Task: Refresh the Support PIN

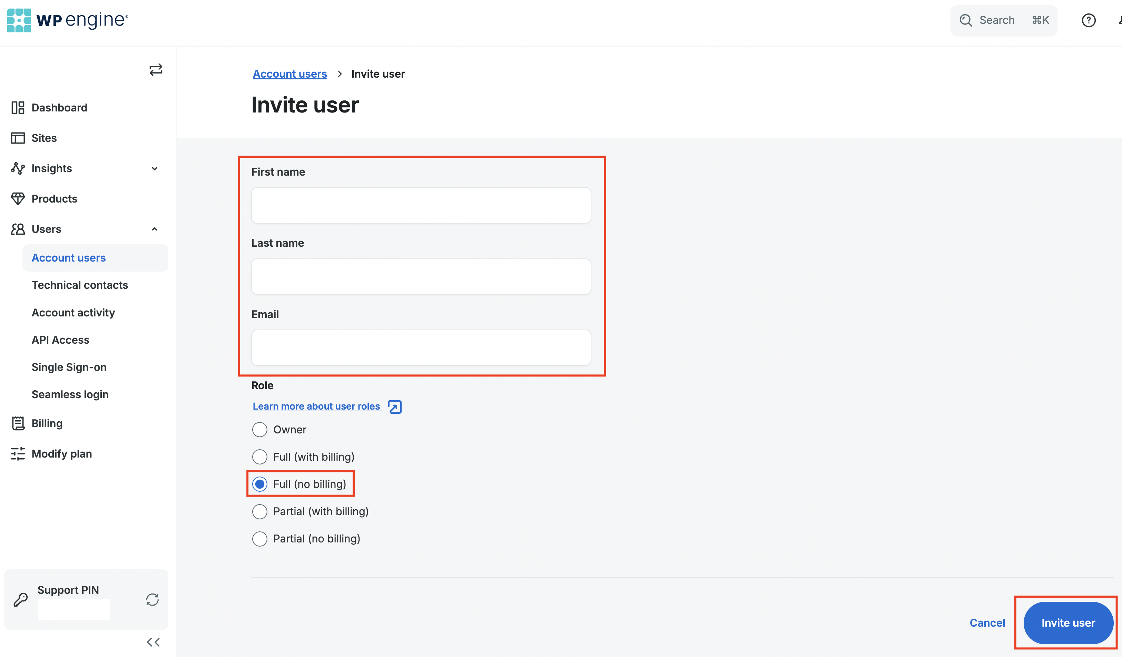Action: [x=152, y=600]
